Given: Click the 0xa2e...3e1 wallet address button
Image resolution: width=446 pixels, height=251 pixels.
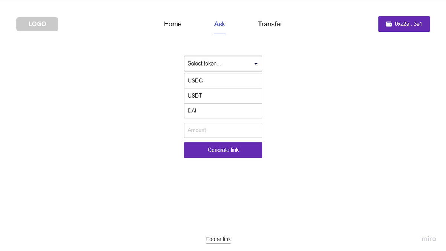Looking at the screenshot, I should pyautogui.click(x=408, y=24).
